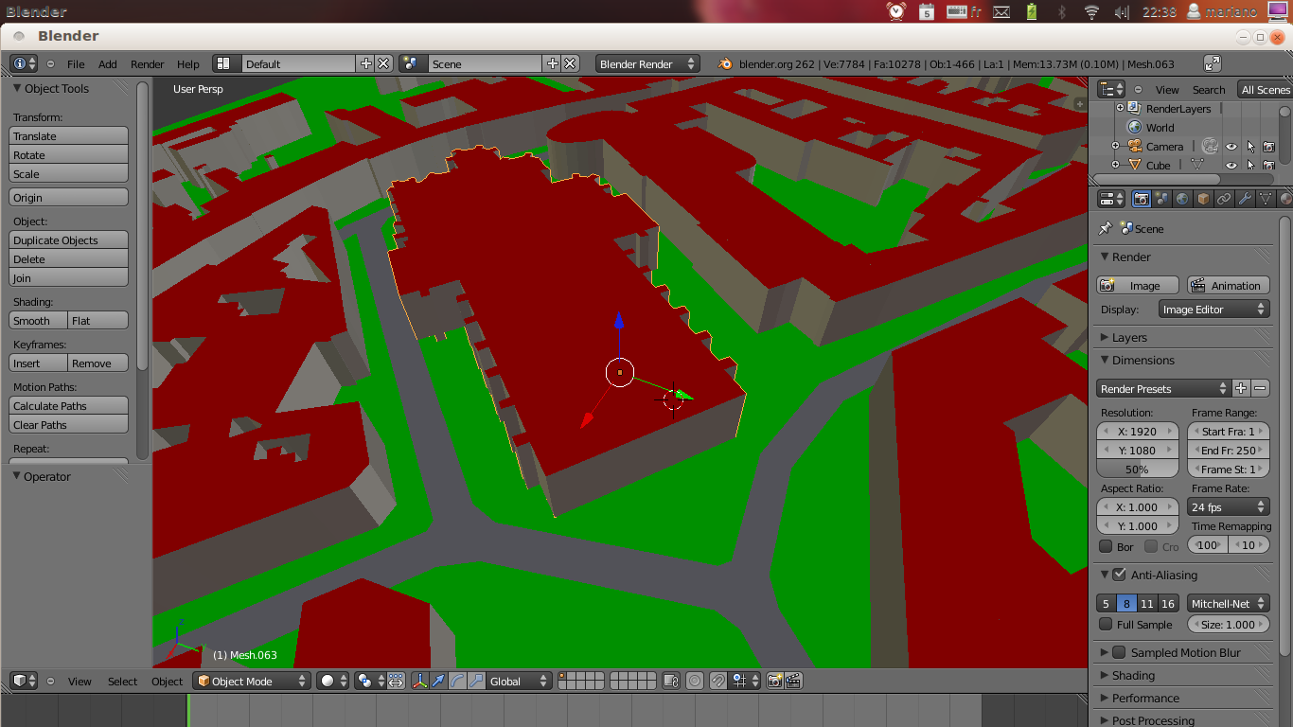Toggle fullscreen with the top bar icon
The image size is (1293, 727).
coord(1212,63)
